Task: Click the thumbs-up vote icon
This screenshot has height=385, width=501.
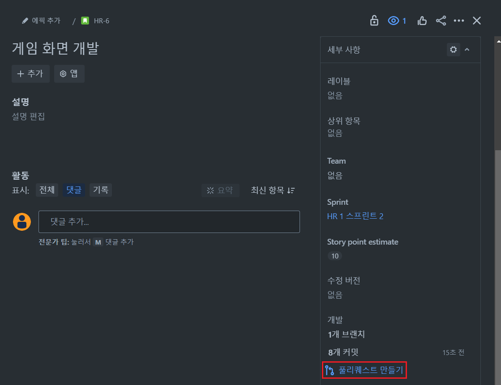Action: [x=422, y=21]
